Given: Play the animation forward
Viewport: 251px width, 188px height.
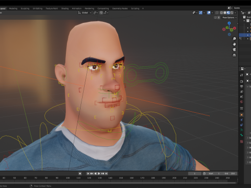Looking at the screenshot, I should 99,173.
